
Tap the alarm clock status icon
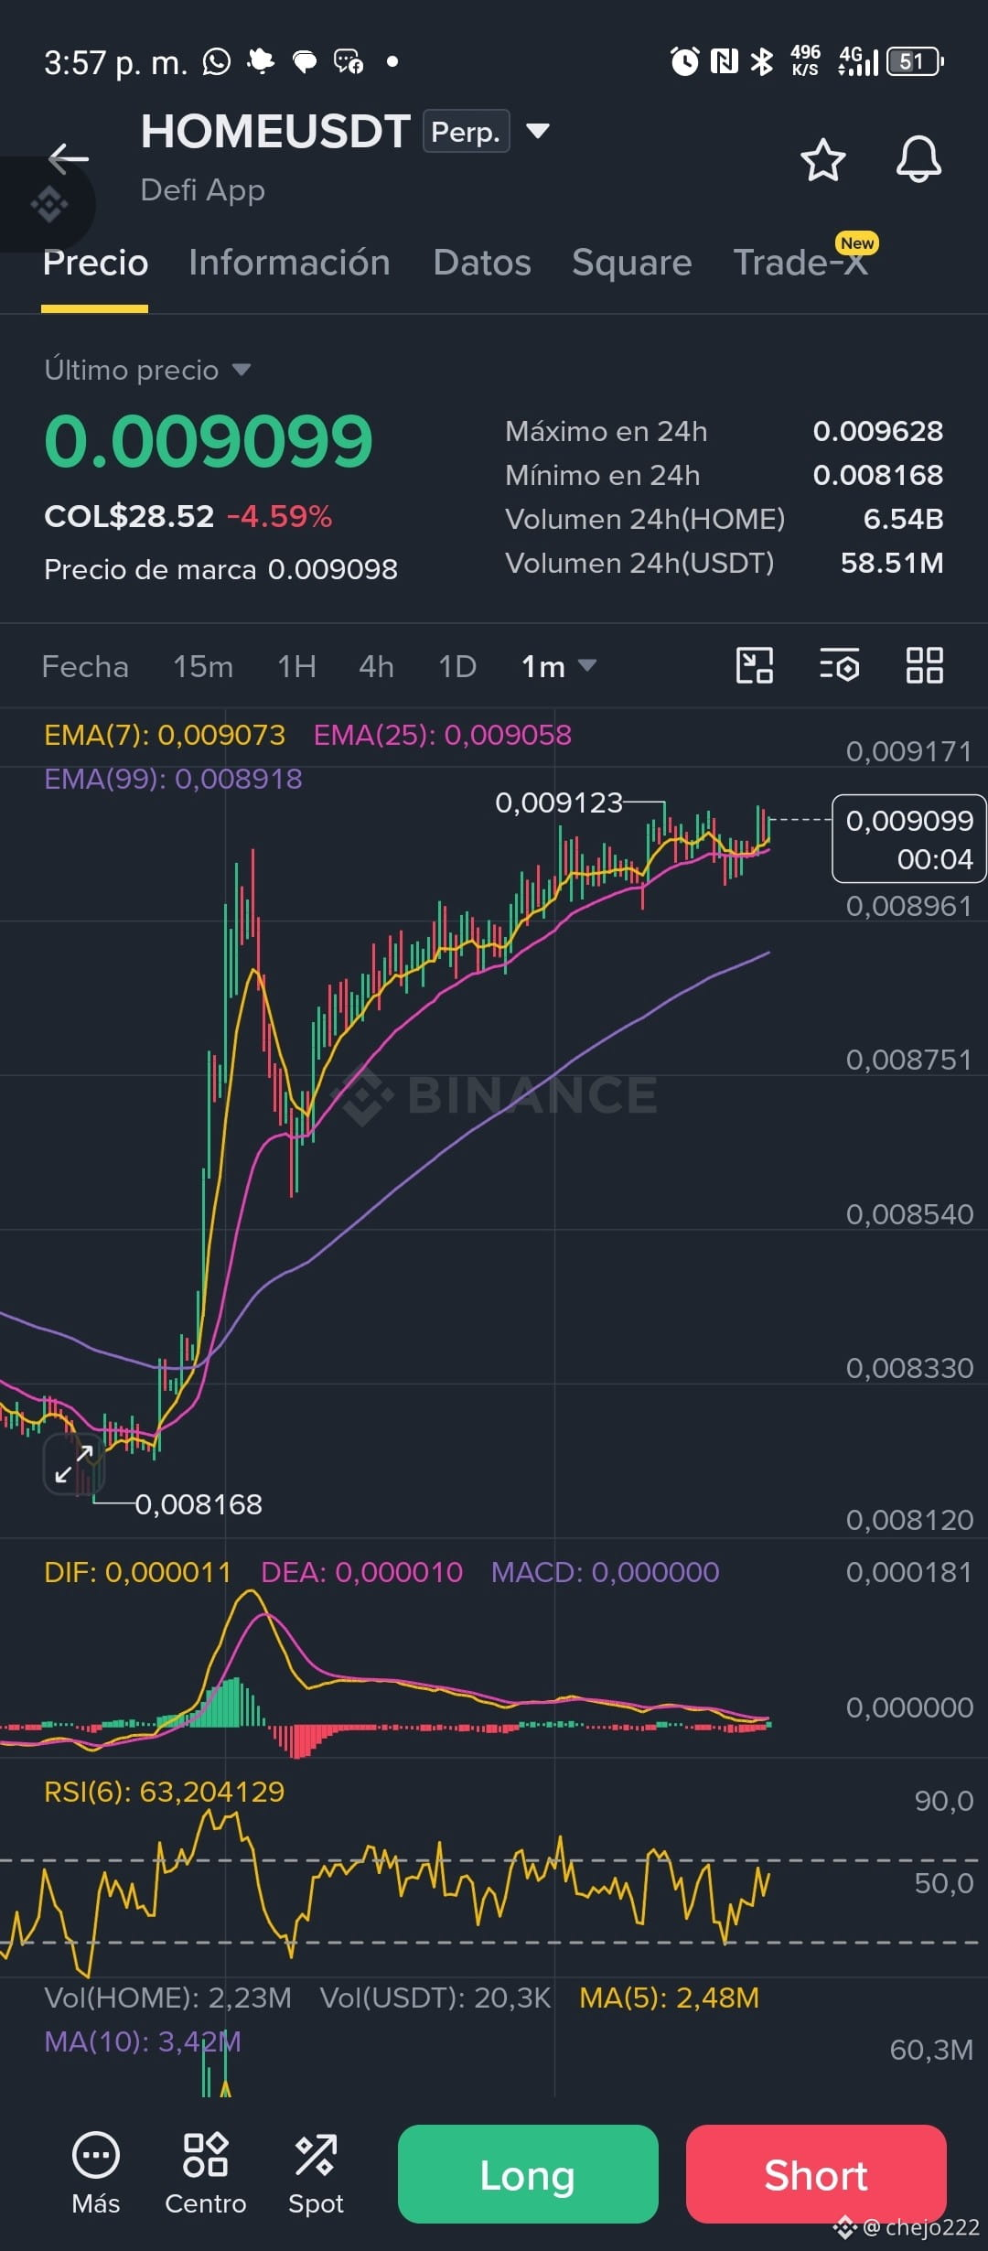(x=684, y=61)
